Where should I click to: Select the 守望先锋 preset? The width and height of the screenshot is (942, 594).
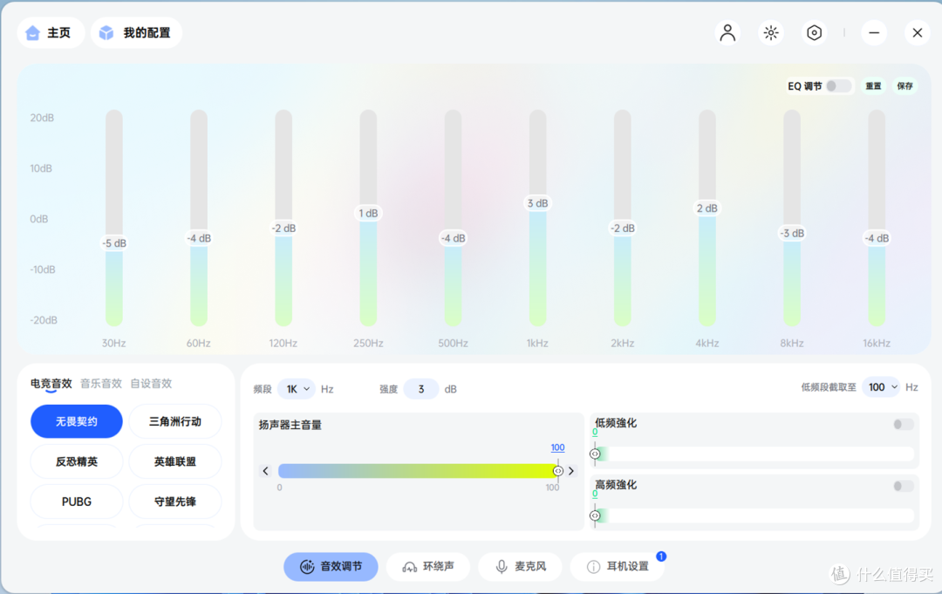coord(174,502)
